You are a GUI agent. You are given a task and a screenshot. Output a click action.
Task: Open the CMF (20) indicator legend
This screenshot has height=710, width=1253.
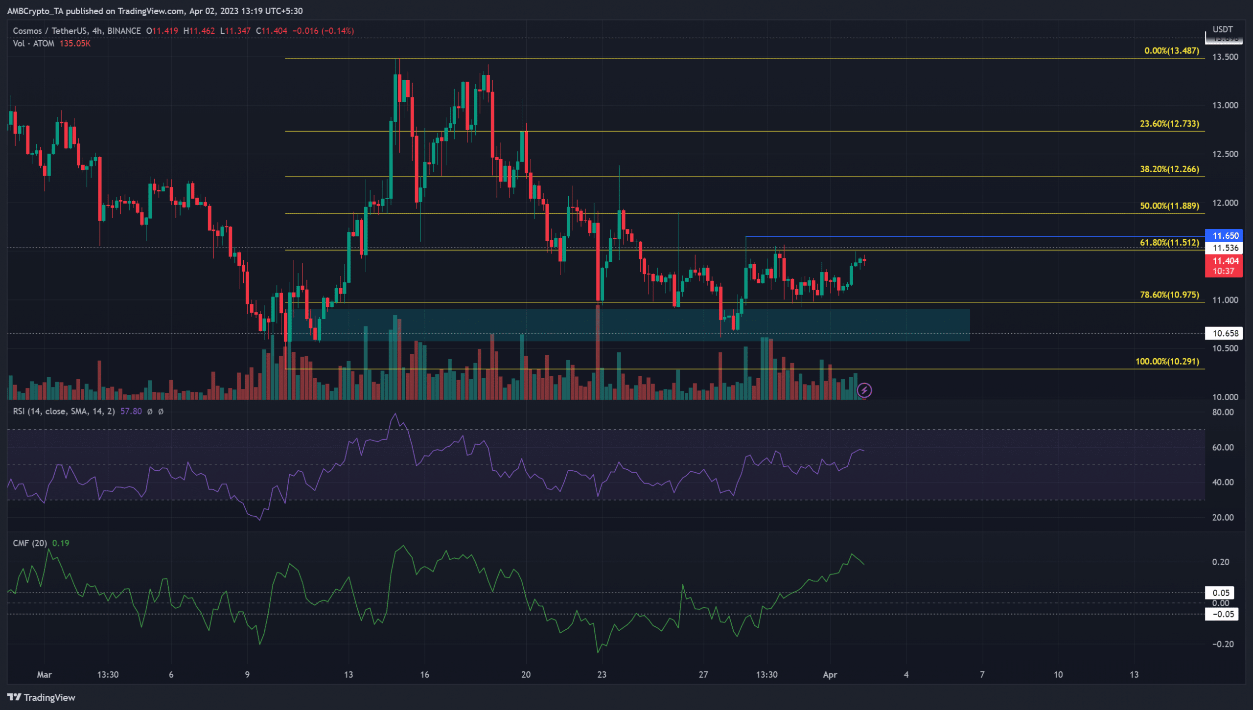[30, 543]
